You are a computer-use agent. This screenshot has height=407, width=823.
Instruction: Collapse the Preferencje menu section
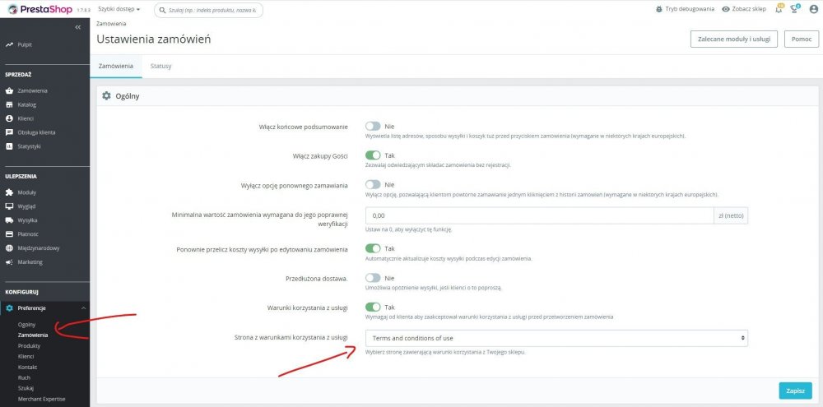(83, 308)
